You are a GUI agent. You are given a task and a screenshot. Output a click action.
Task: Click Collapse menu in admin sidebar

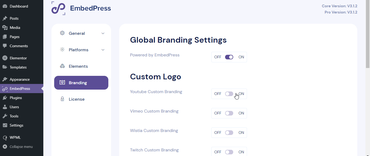pos(22,147)
